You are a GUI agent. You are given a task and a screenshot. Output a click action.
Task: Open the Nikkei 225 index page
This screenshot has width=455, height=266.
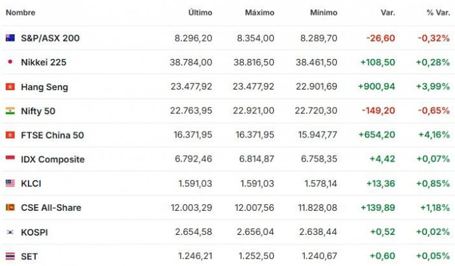coord(44,62)
